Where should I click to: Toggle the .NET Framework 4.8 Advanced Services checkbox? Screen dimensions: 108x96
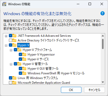pyautogui.click(x=10, y=36)
